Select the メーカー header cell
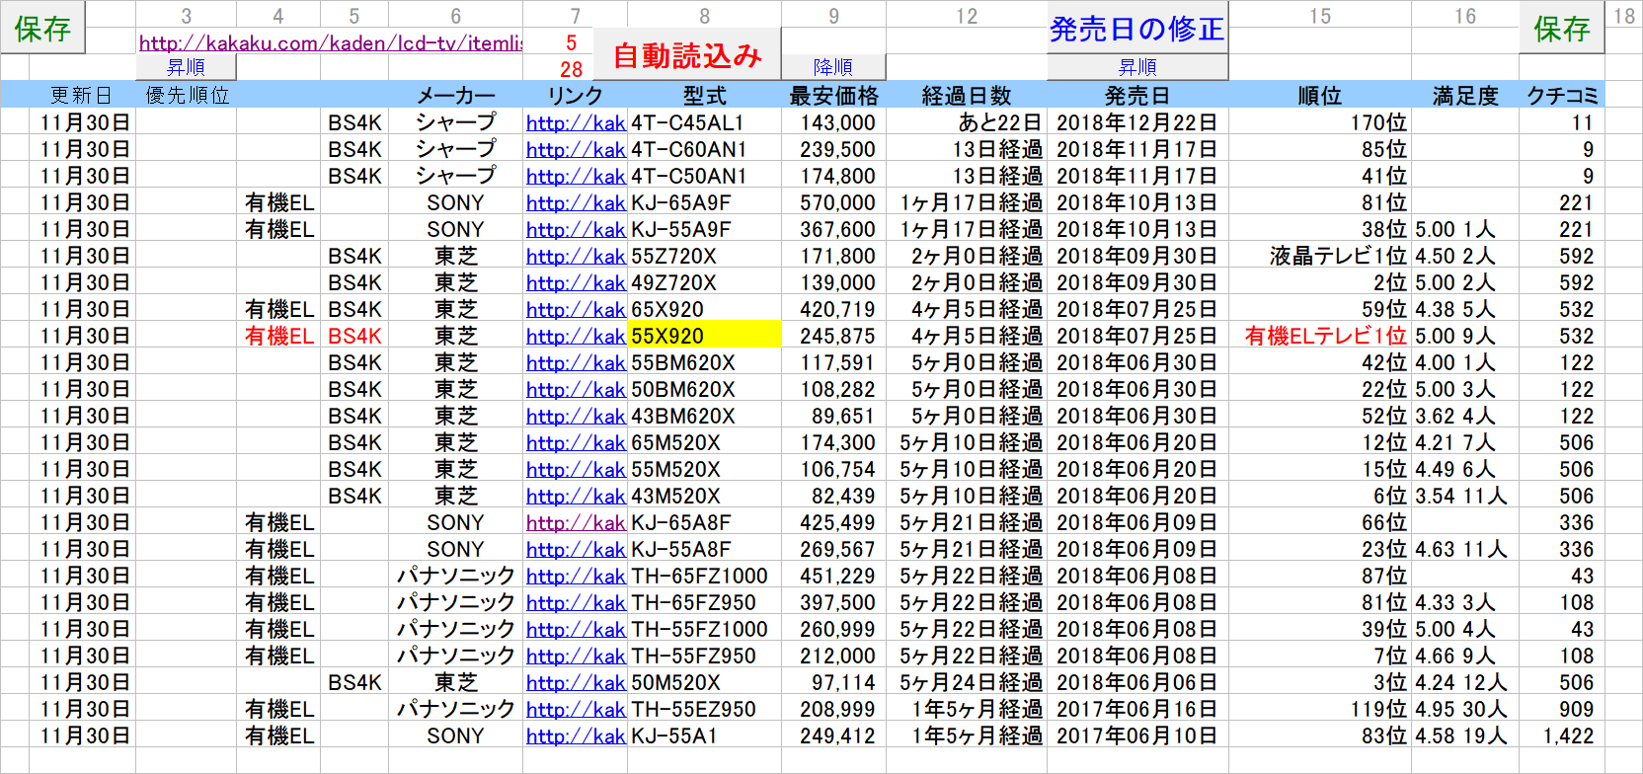The image size is (1643, 774). tap(455, 95)
